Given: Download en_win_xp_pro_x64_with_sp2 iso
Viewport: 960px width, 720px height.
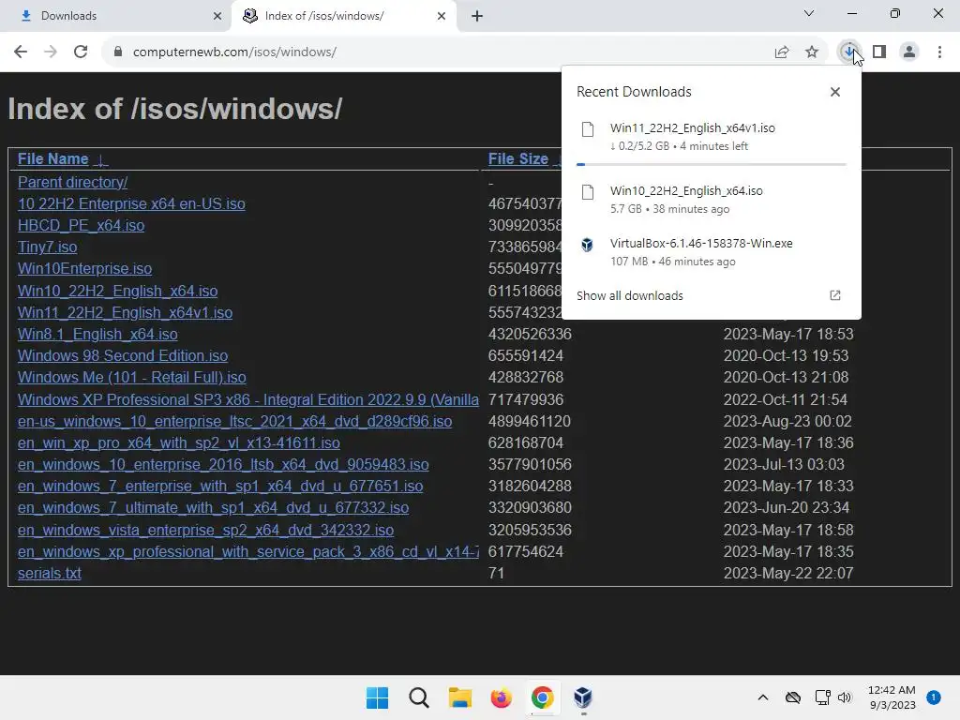Looking at the screenshot, I should 179,442.
